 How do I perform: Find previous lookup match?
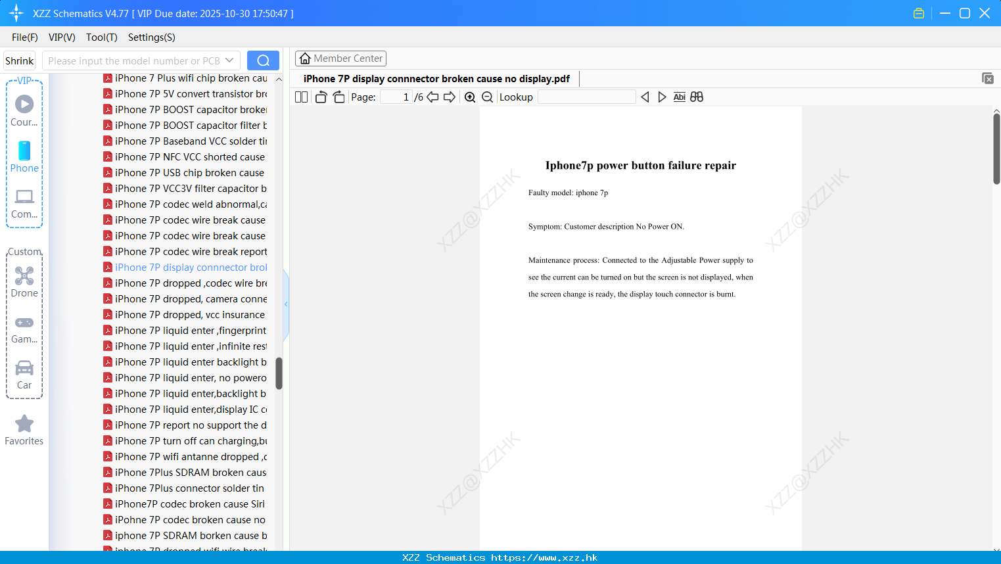point(645,97)
